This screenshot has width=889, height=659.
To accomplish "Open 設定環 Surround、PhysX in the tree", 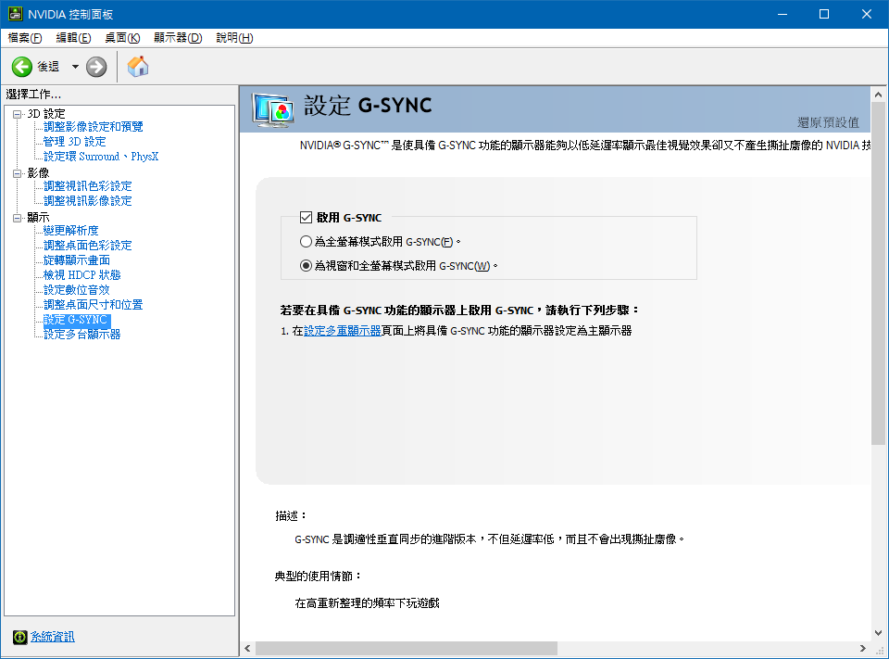I will point(101,156).
